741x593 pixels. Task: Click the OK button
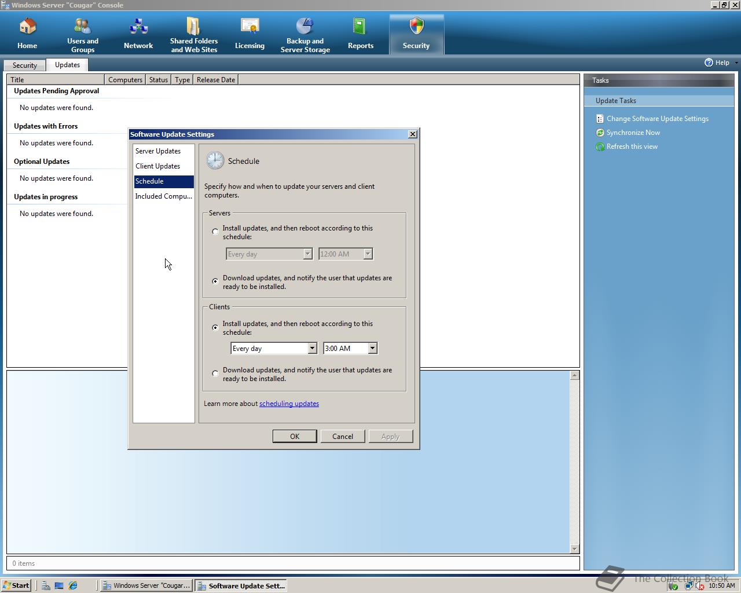(295, 436)
